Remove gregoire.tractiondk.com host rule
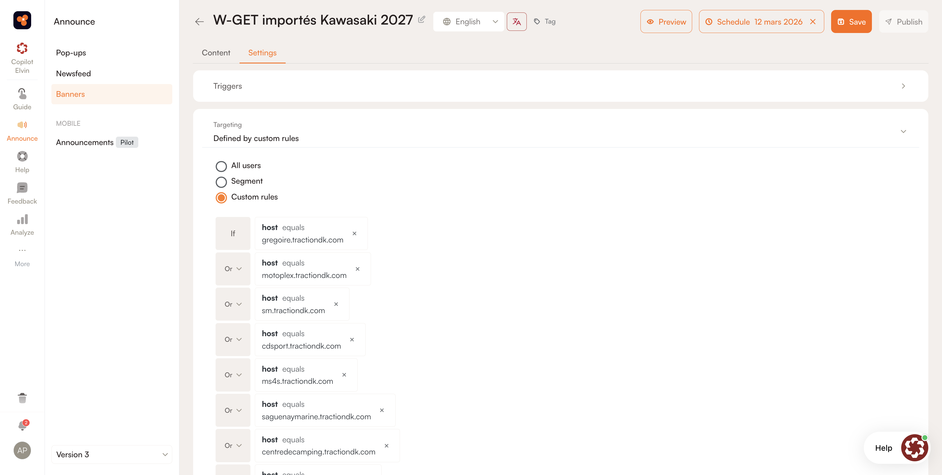The height and width of the screenshot is (475, 942). click(x=354, y=233)
